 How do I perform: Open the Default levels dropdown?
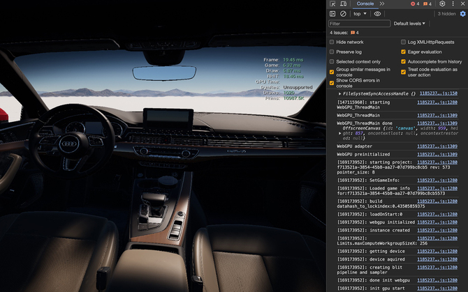click(x=409, y=24)
